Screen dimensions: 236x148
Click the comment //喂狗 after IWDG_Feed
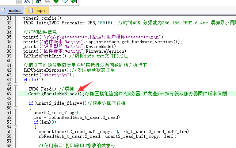[x=66, y=89]
